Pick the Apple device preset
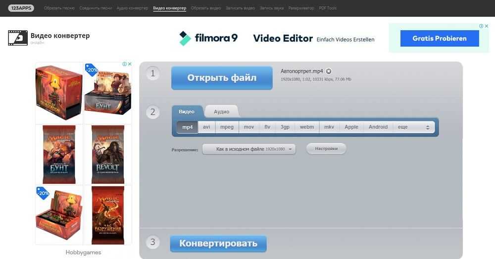The width and height of the screenshot is (495, 259). [x=351, y=127]
